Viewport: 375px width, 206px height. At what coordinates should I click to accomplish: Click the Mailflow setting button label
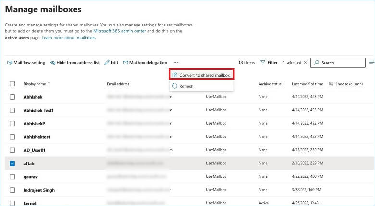29,63
